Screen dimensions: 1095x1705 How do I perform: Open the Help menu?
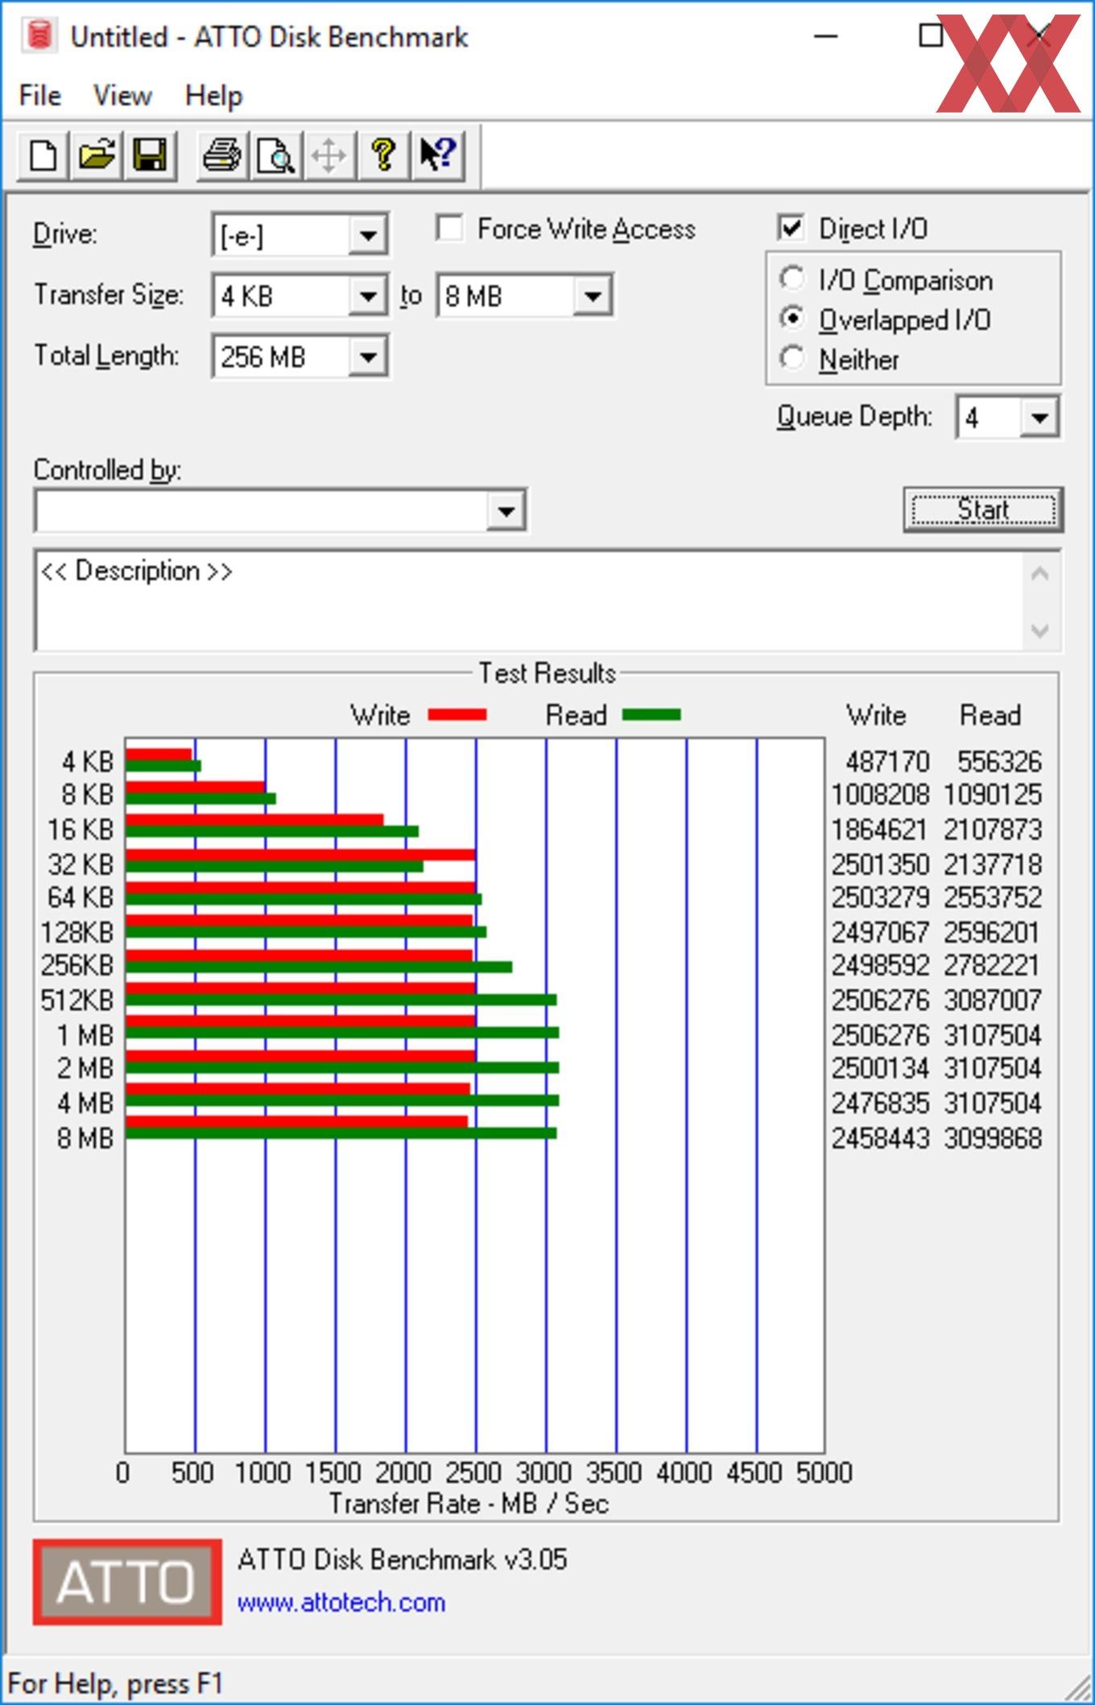click(213, 96)
